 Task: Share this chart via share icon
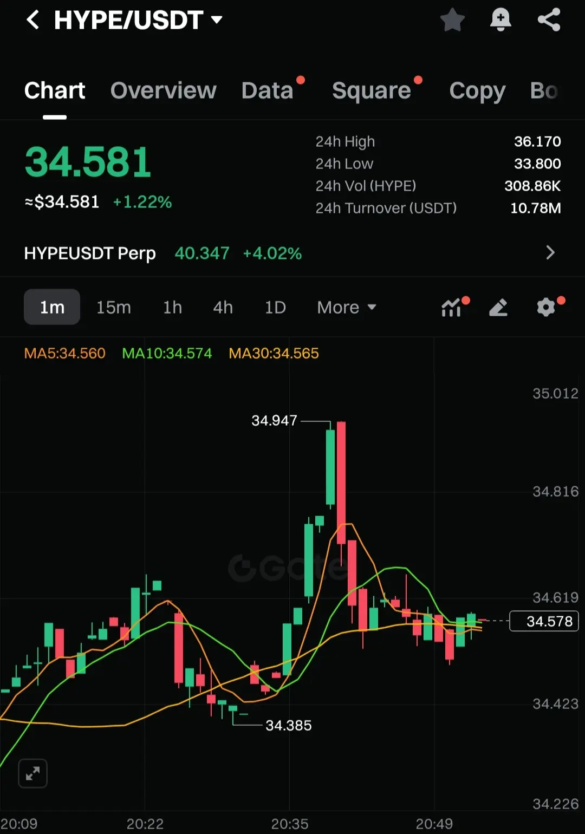click(x=549, y=20)
